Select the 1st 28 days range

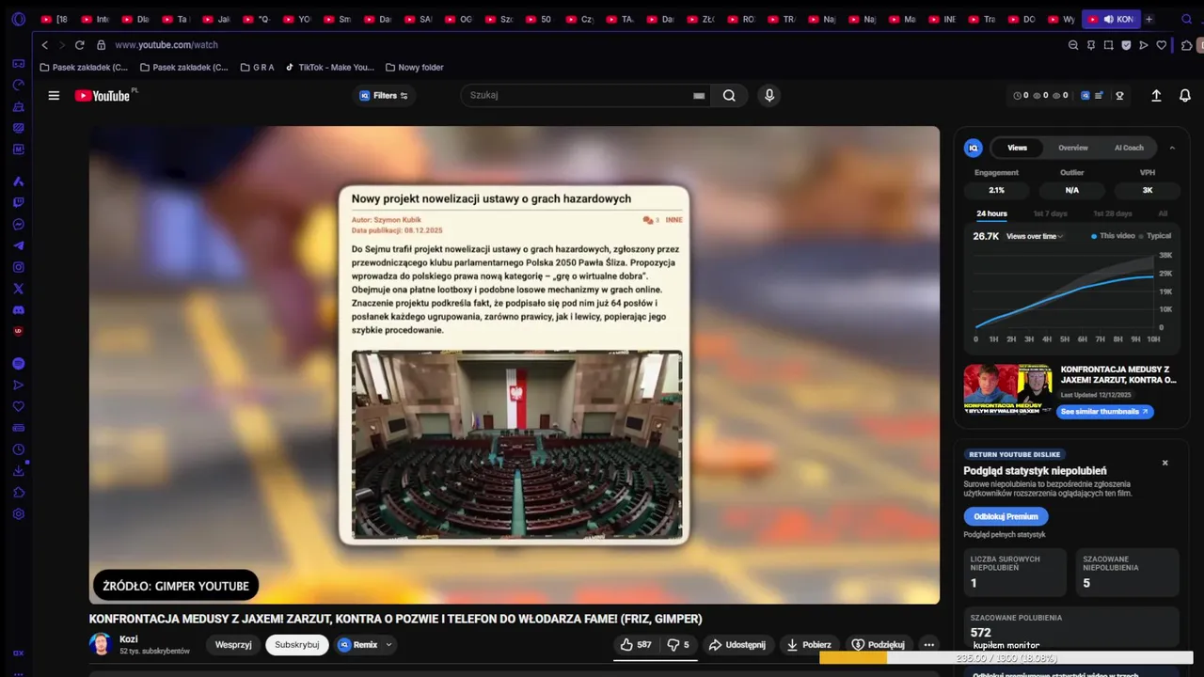point(1112,213)
